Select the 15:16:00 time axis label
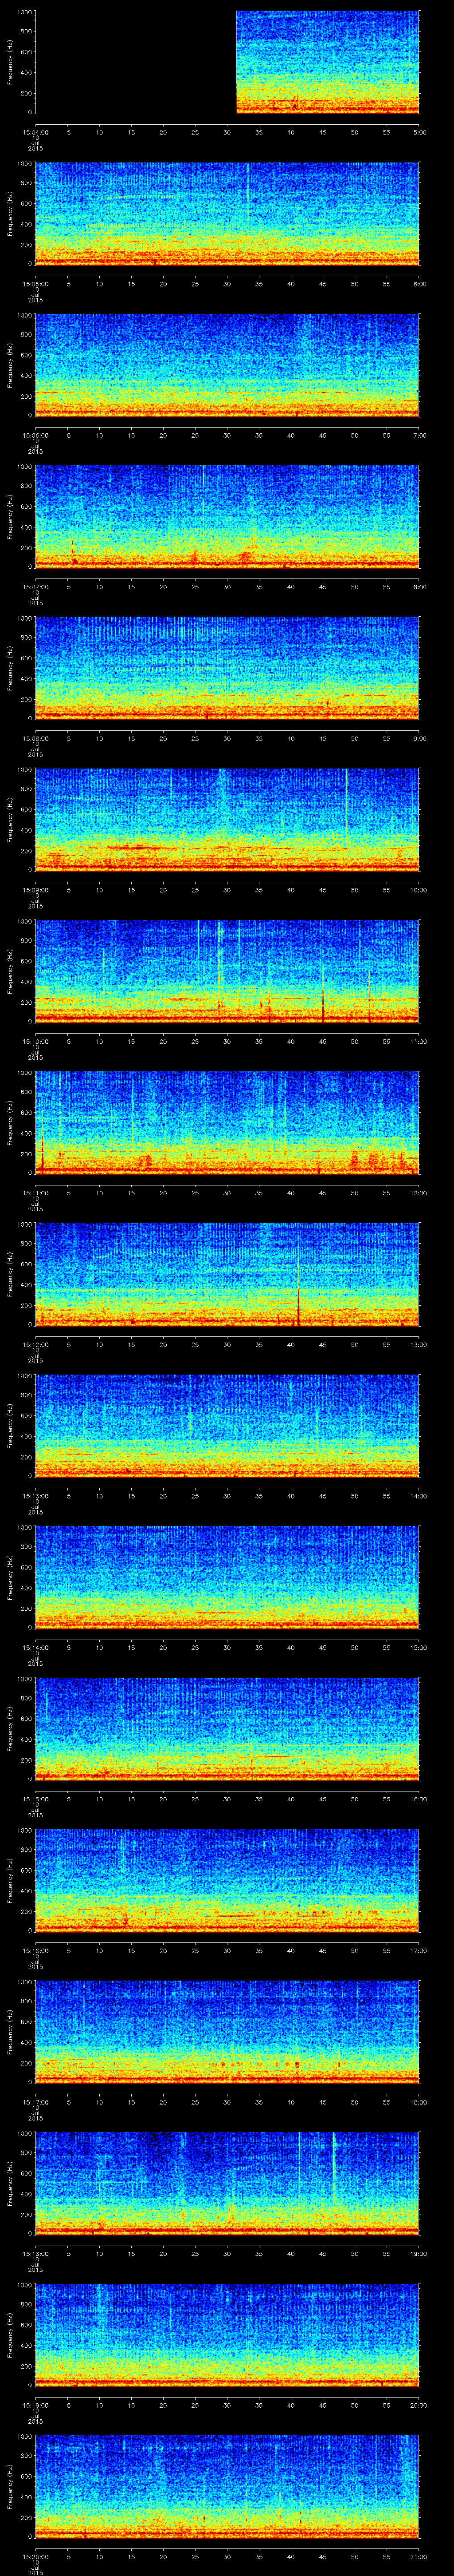The width and height of the screenshot is (454, 2576). pyautogui.click(x=35, y=1950)
